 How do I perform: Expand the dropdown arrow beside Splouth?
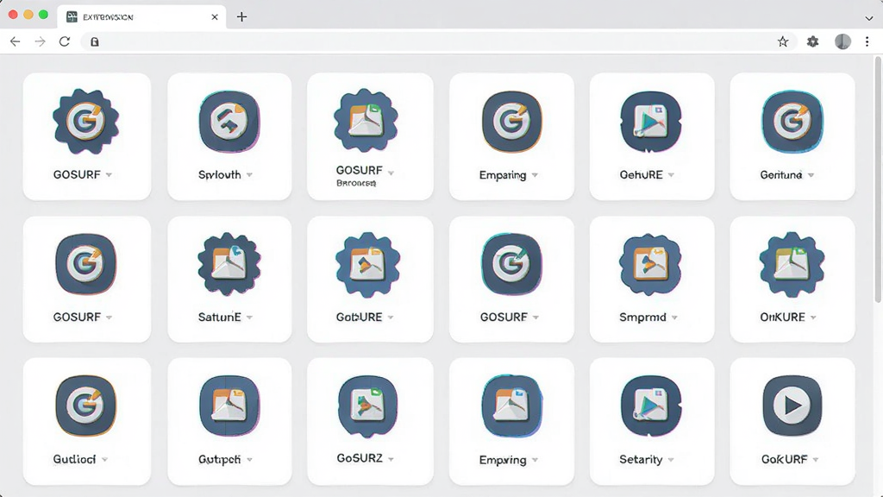249,174
